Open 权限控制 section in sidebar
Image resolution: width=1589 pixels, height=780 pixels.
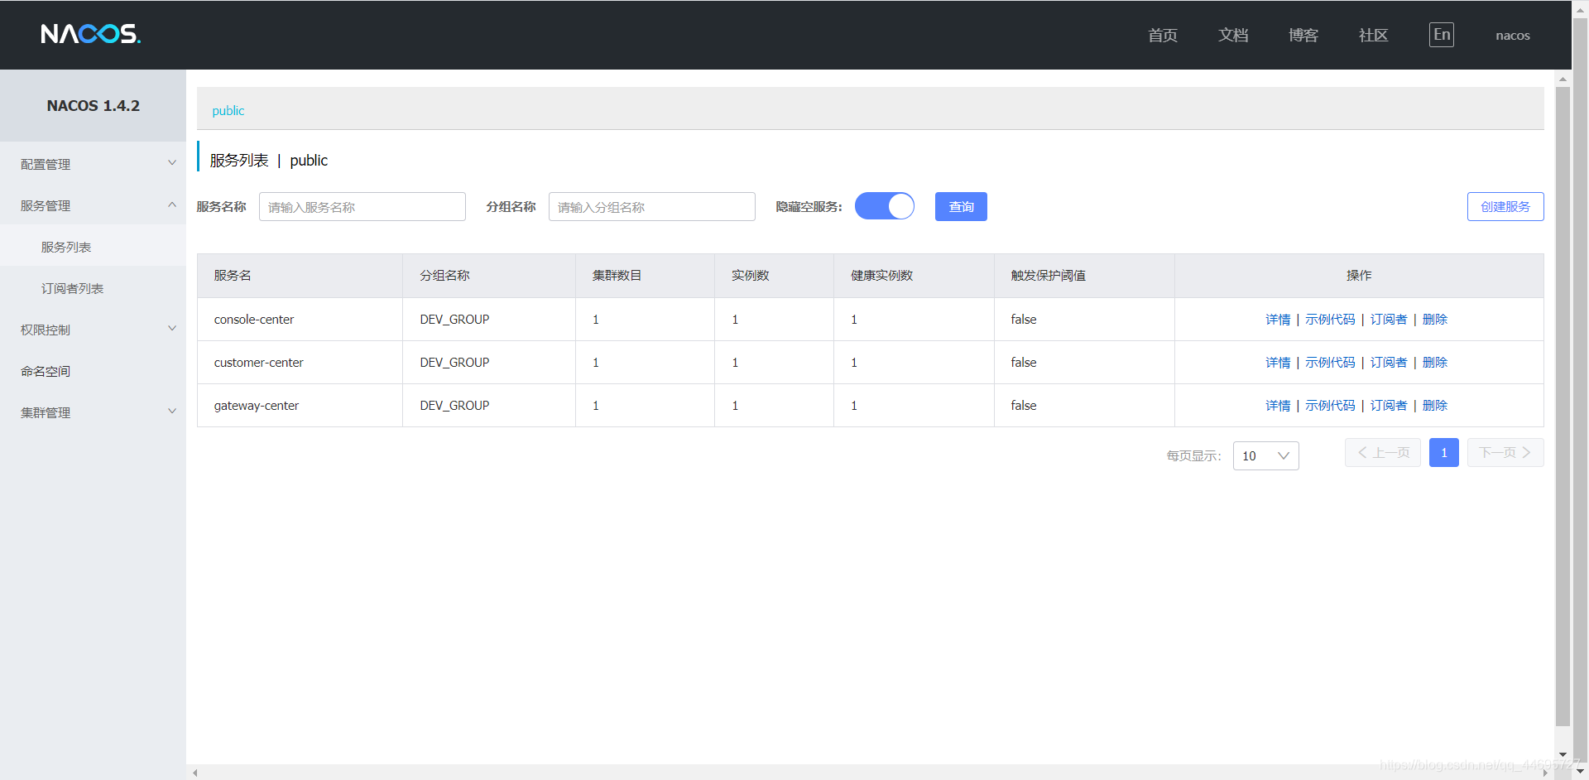click(93, 330)
